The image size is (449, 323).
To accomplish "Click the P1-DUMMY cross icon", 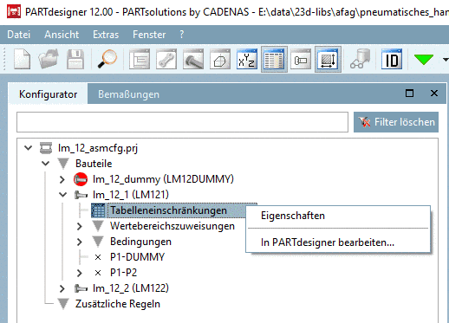I will 98,257.
